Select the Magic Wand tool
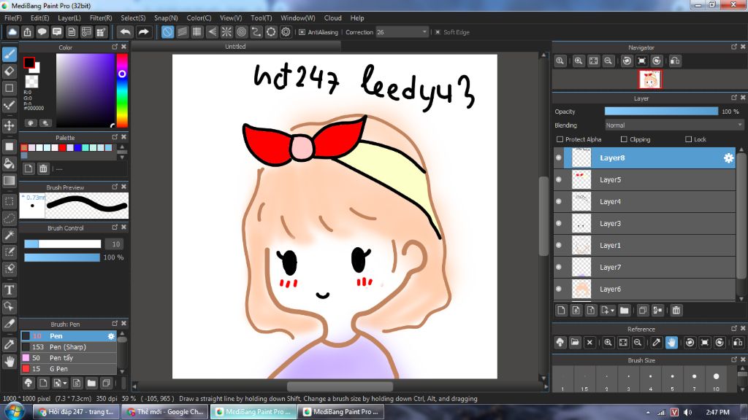The image size is (748, 420). [9, 236]
